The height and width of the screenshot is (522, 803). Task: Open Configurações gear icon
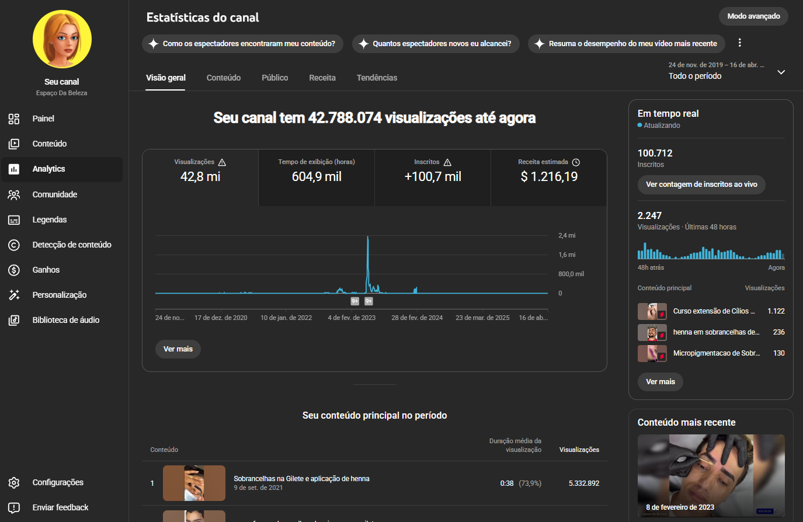(x=14, y=482)
